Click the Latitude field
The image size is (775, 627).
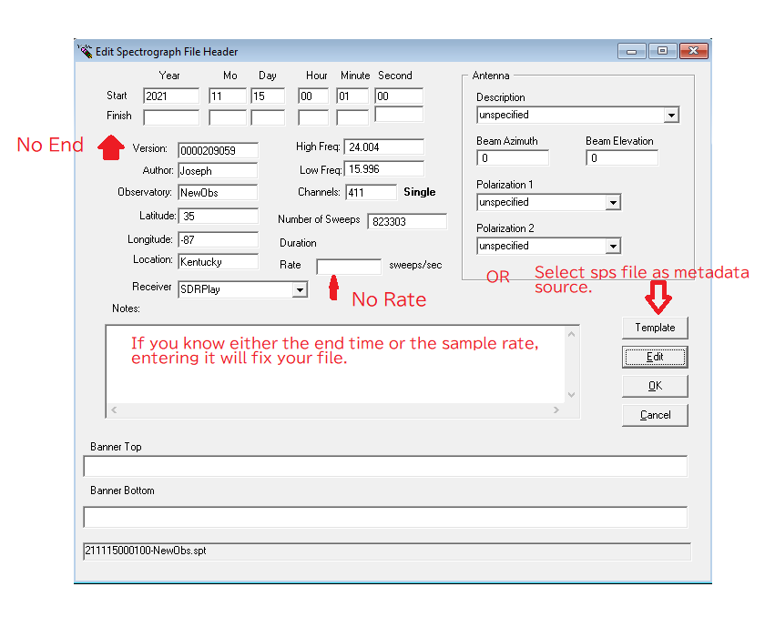click(218, 216)
